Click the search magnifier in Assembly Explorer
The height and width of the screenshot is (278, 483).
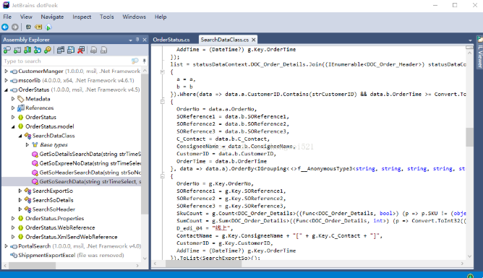[x=135, y=61]
